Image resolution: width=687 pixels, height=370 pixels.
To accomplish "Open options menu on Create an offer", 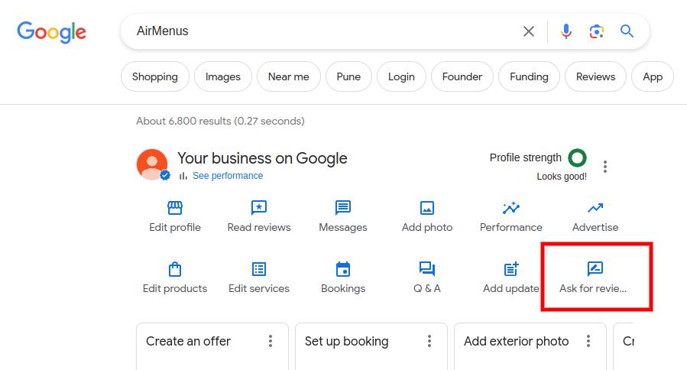I will click(x=271, y=341).
